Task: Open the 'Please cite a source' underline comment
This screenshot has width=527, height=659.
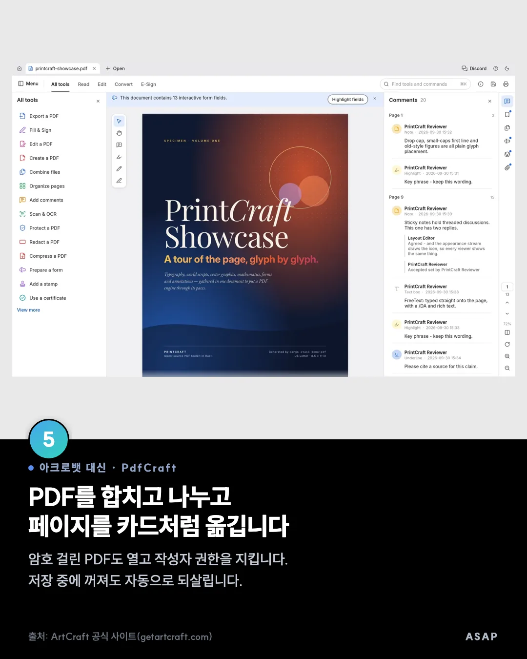Action: 441,359
